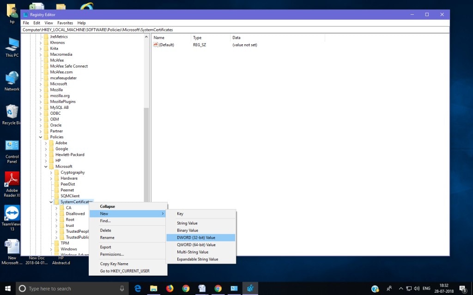Screen dimensions: 473x295
Task: Launch Google Chrome from the taskbar
Action: click(186, 289)
